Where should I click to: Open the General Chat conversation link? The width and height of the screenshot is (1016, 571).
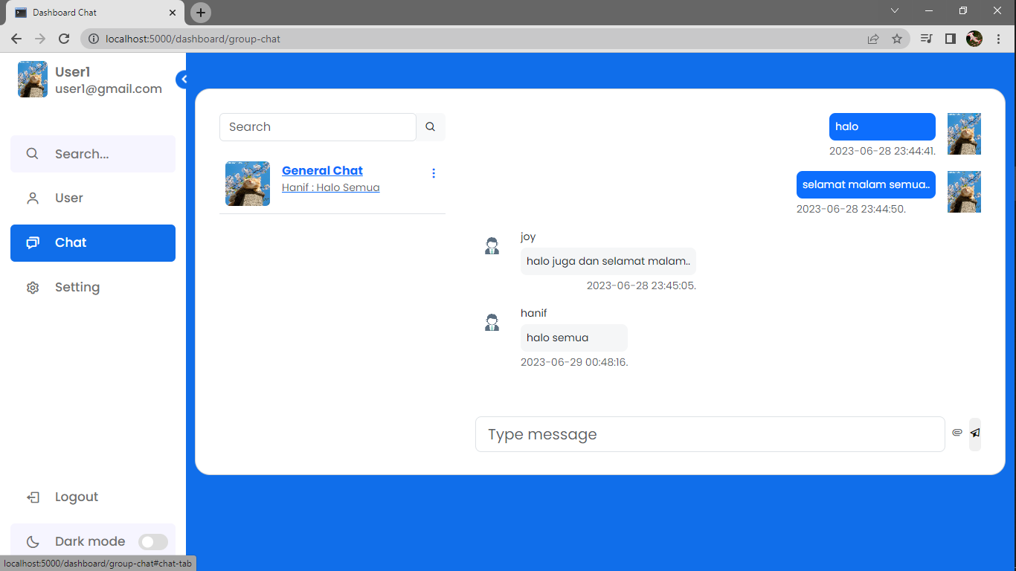(x=322, y=171)
